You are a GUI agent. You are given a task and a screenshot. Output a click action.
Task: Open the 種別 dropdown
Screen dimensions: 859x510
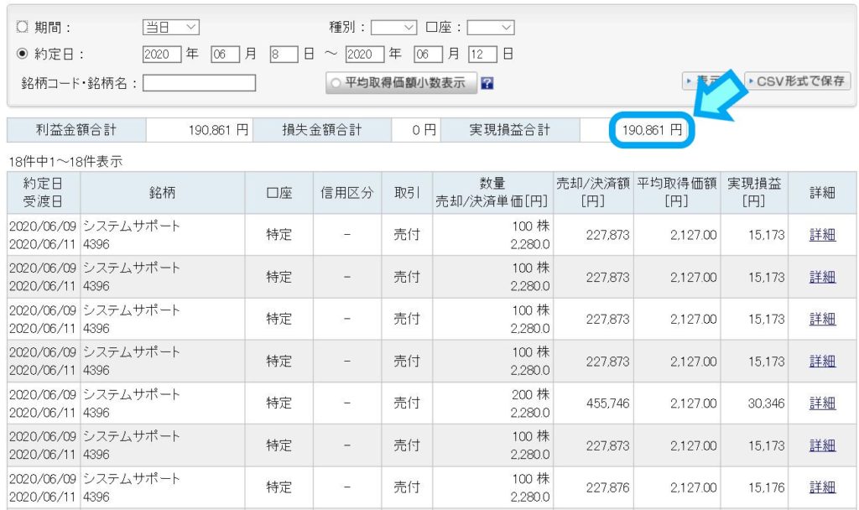coord(394,27)
